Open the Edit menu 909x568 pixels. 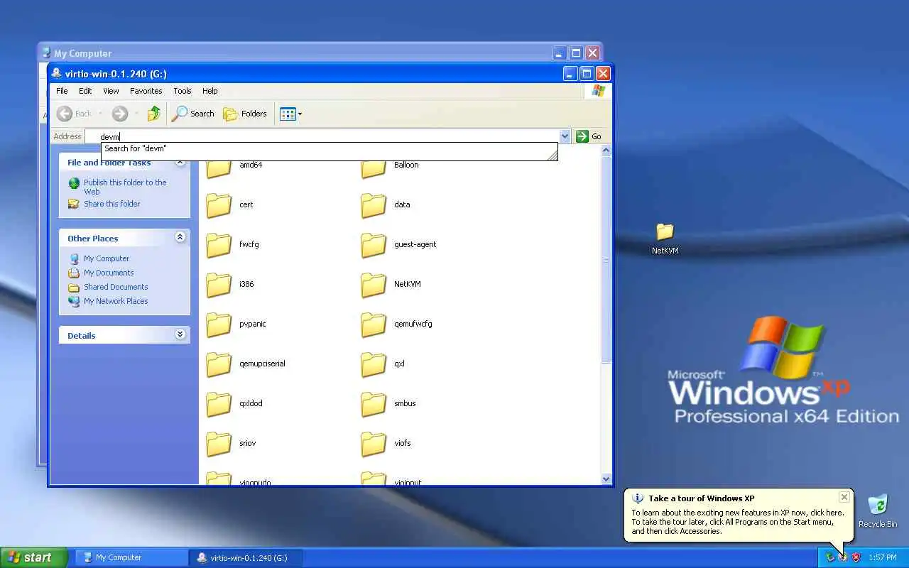(x=85, y=91)
